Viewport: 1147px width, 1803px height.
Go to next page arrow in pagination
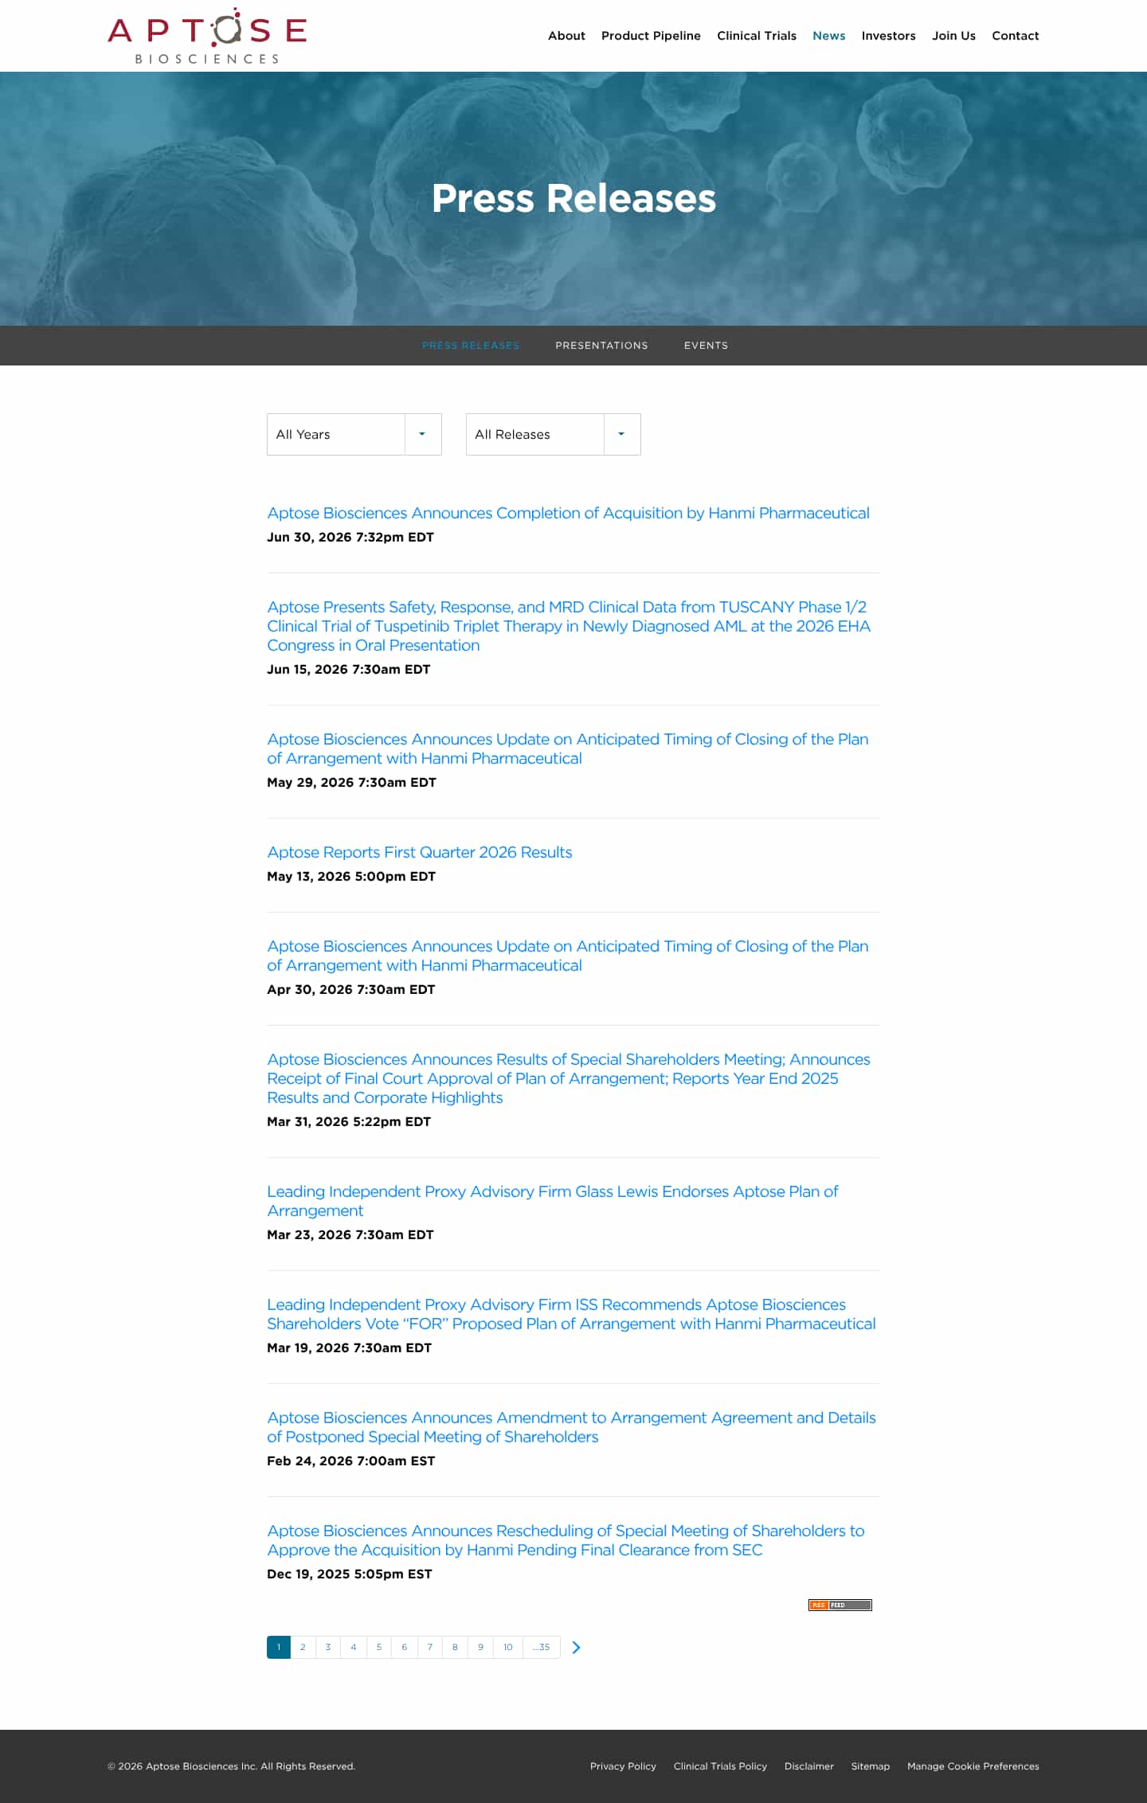pos(576,1647)
